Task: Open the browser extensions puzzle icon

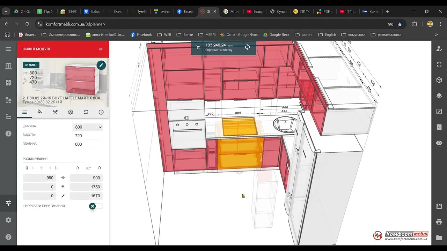Action: click(415, 24)
